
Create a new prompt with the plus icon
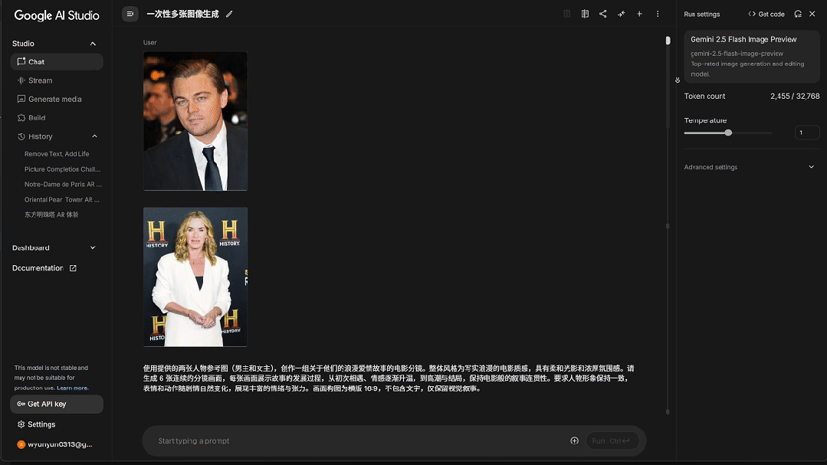coord(639,14)
